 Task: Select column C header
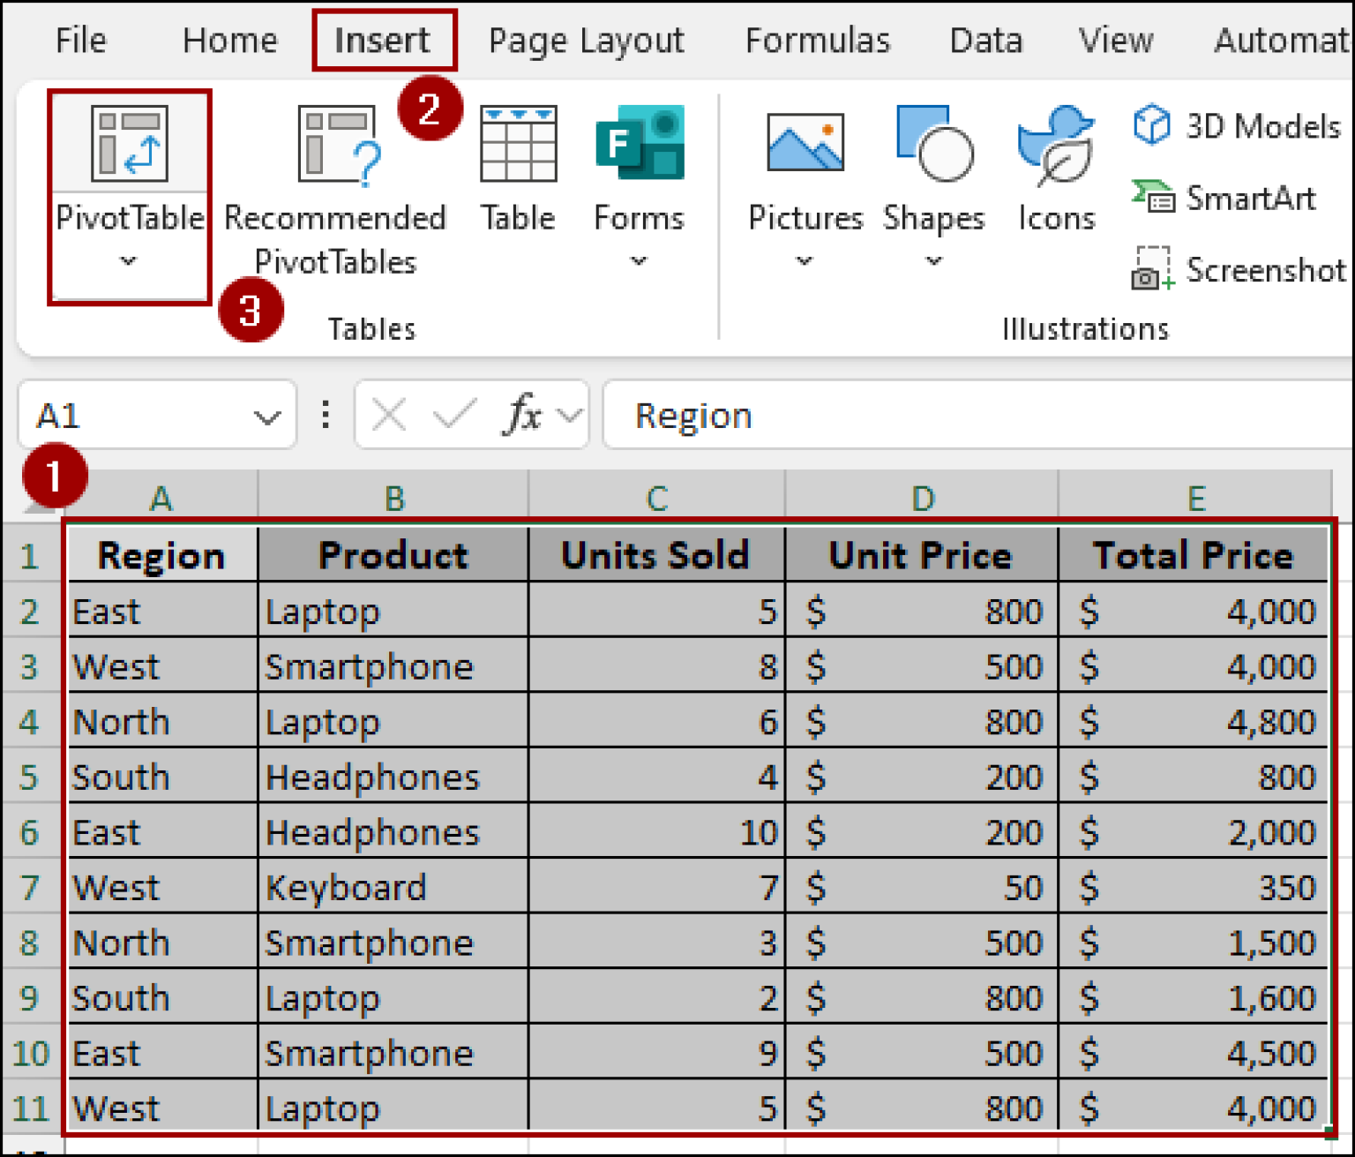tap(655, 497)
